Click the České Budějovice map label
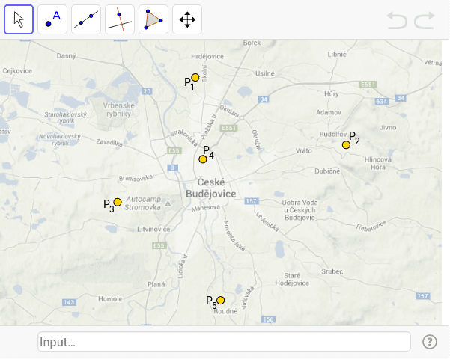 pos(211,188)
